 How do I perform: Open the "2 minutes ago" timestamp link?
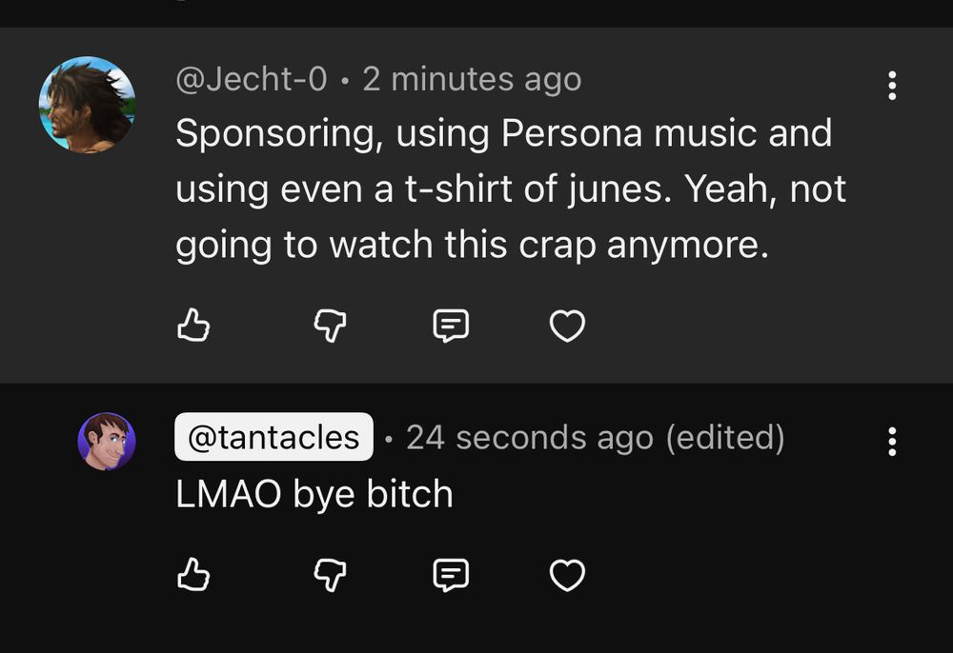pyautogui.click(x=472, y=80)
